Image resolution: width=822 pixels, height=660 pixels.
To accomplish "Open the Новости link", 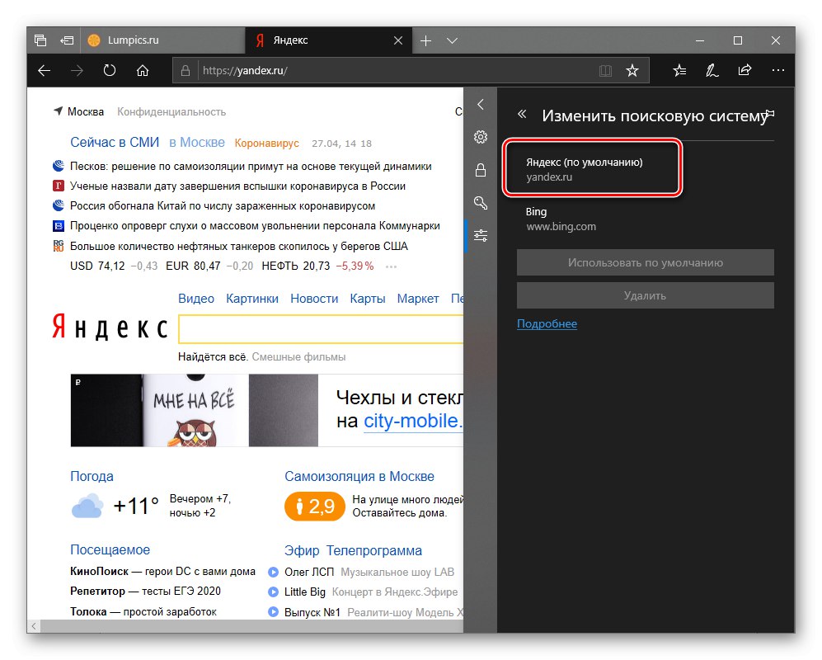I will [x=314, y=299].
